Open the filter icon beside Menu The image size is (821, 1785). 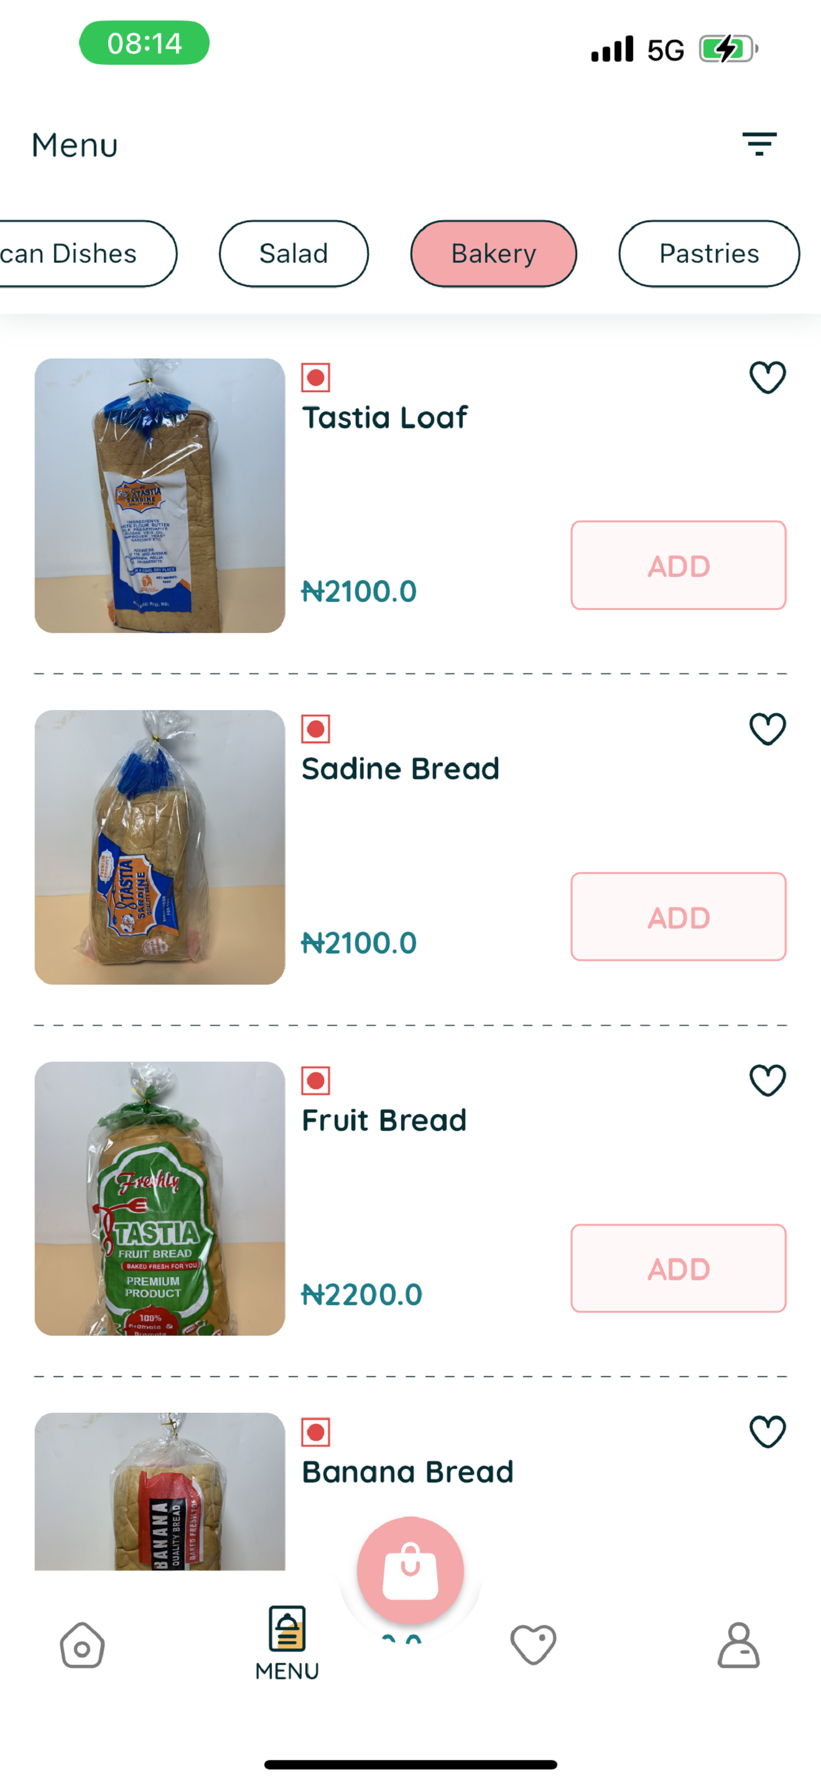coord(759,144)
